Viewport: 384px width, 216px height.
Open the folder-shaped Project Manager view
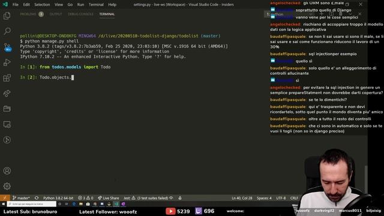[7, 109]
